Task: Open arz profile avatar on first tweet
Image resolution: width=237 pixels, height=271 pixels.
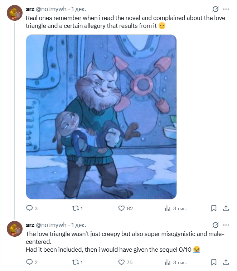Action: (x=15, y=13)
